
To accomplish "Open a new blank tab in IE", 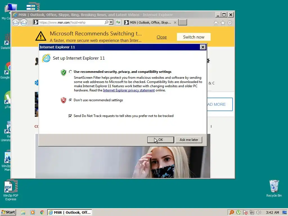I will coord(183,22).
